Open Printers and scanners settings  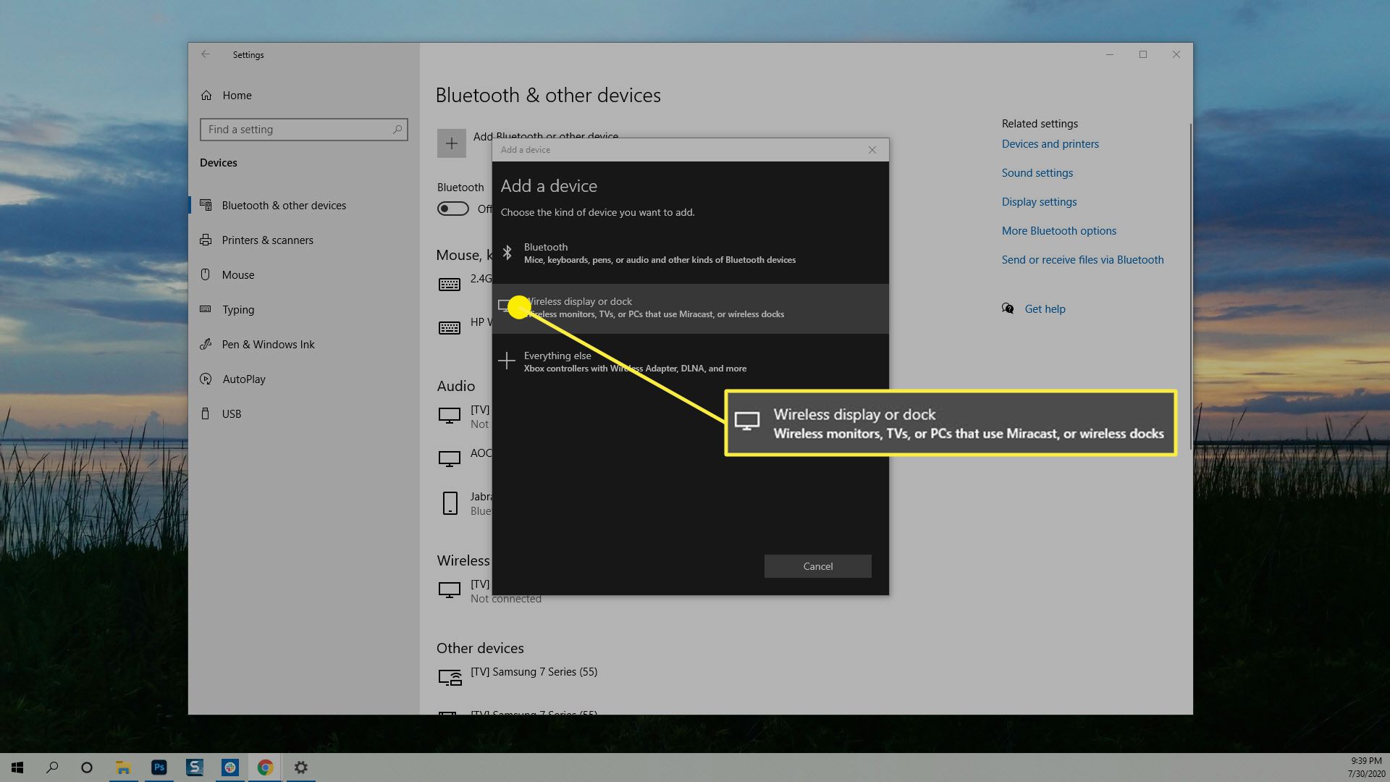tap(267, 240)
